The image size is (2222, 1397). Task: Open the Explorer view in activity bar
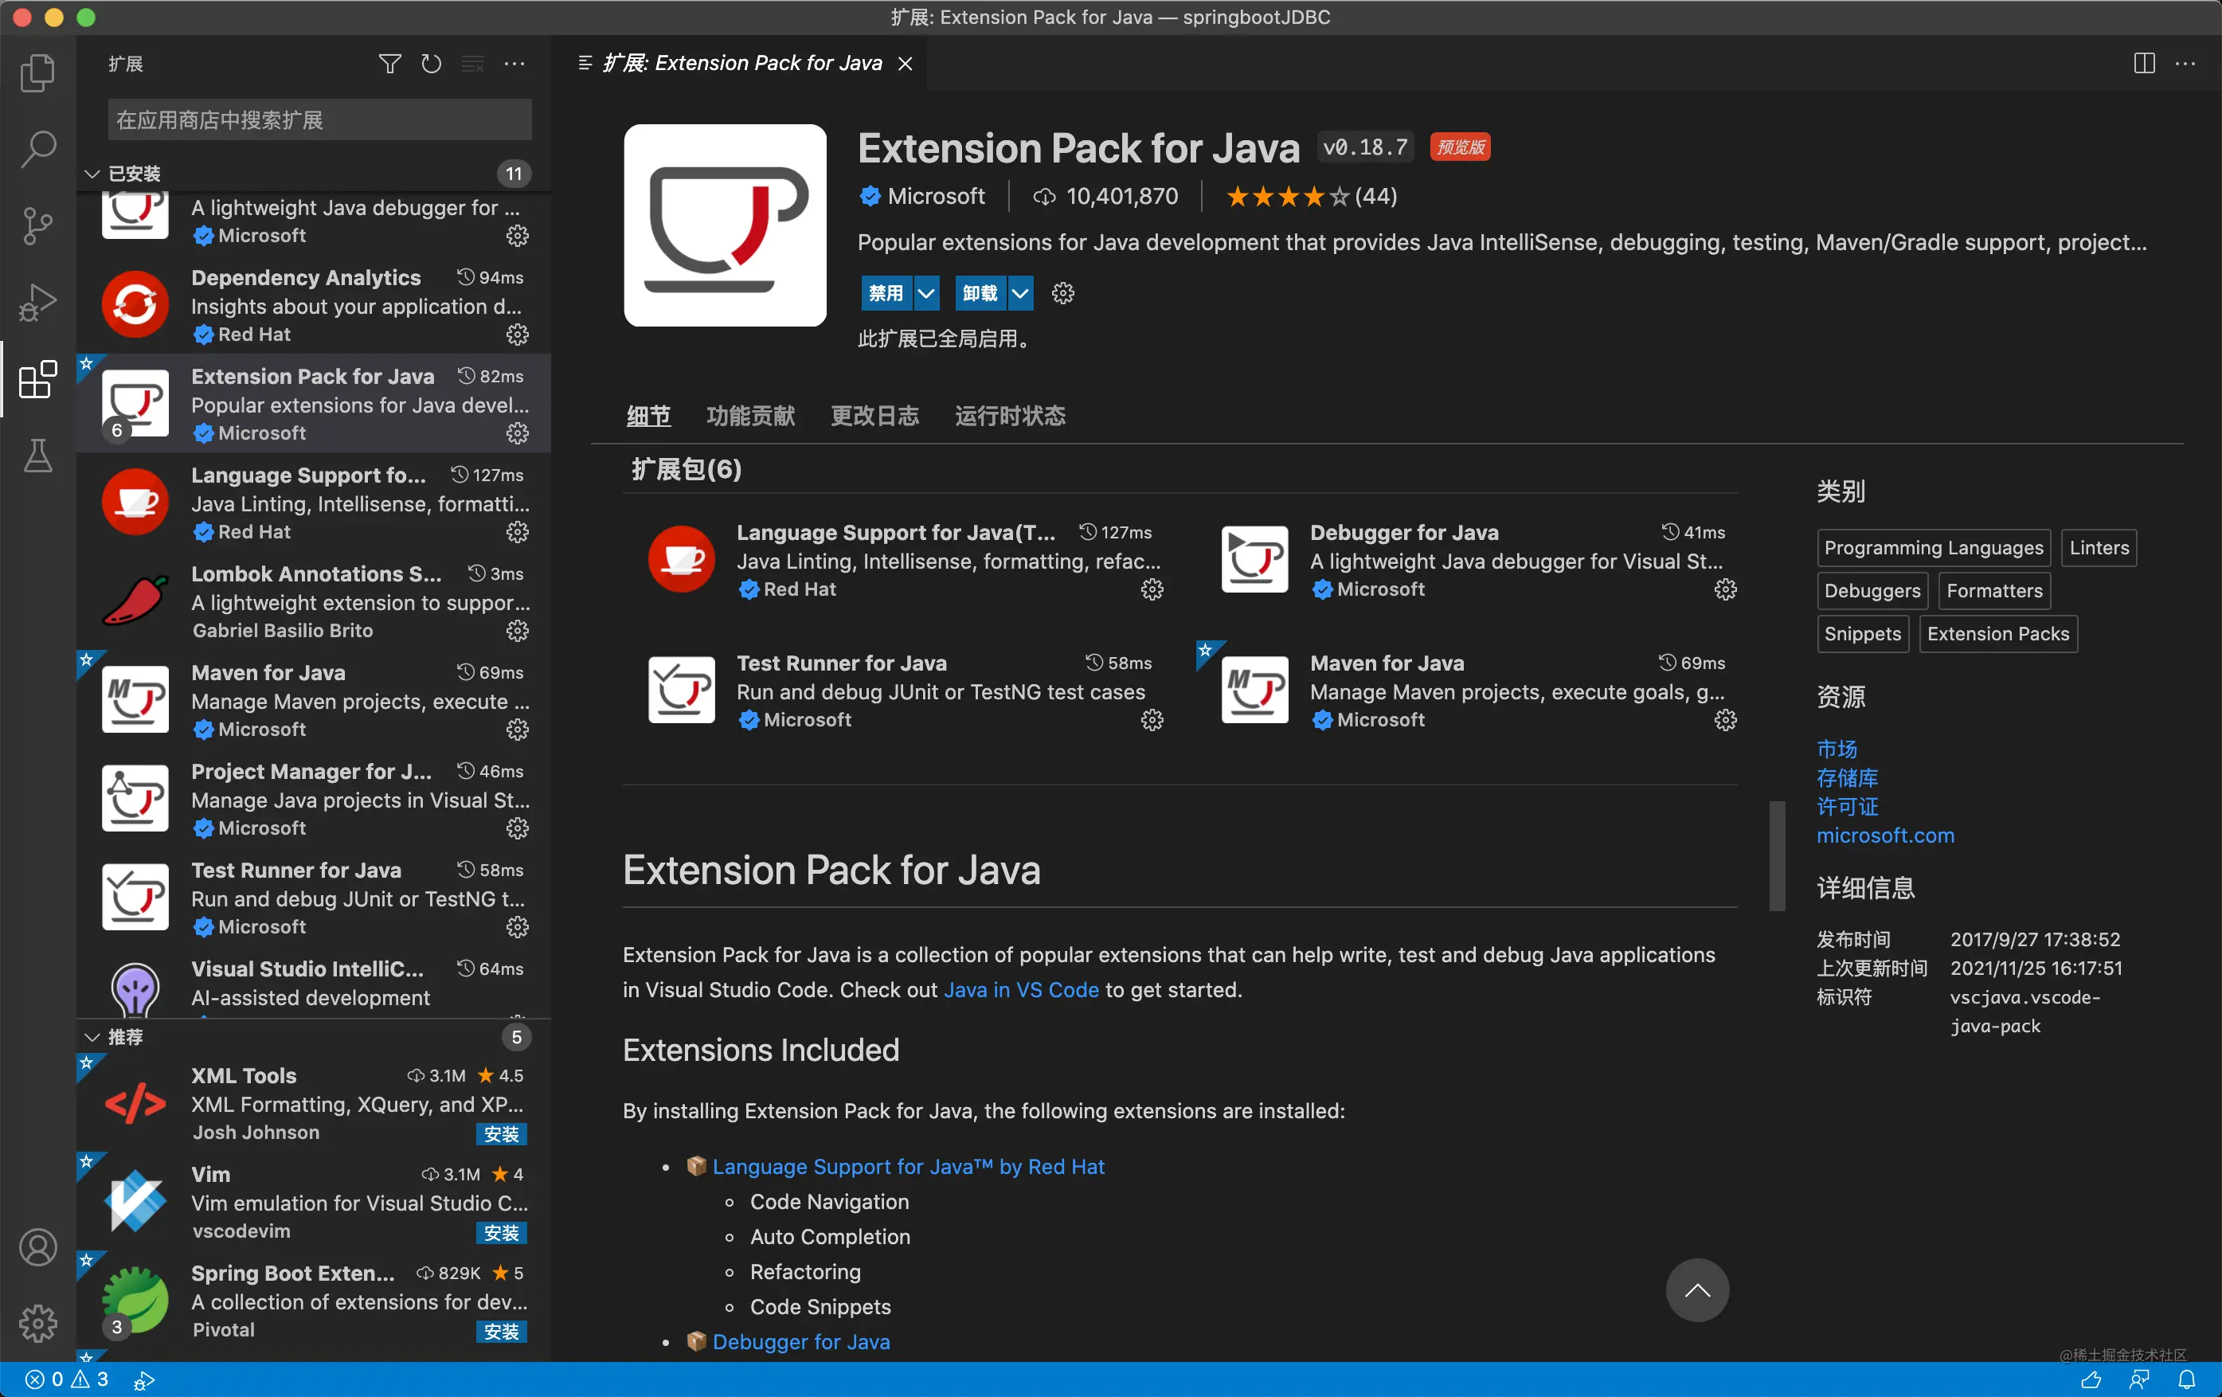pyautogui.click(x=38, y=73)
